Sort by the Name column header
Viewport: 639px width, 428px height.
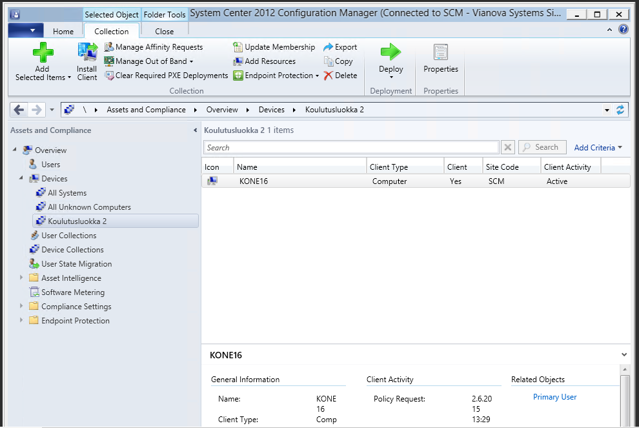(x=300, y=167)
